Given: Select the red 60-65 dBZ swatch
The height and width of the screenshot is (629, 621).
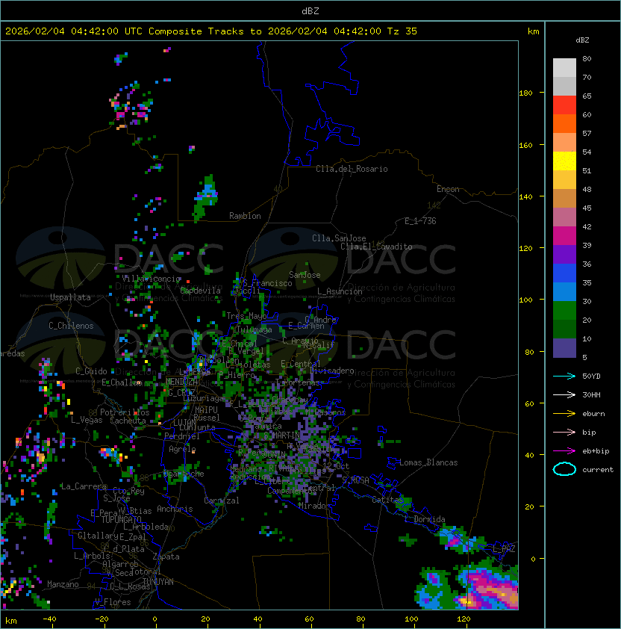Looking at the screenshot, I should coord(564,105).
